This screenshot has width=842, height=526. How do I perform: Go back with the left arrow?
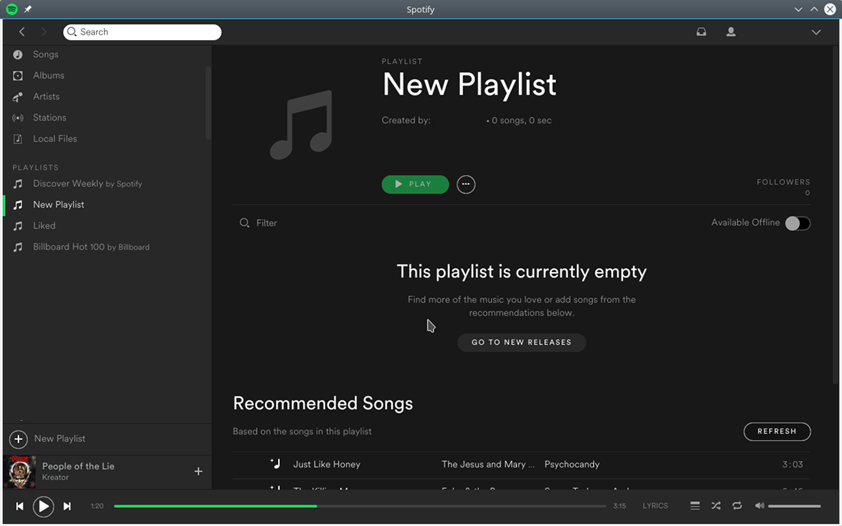click(22, 32)
